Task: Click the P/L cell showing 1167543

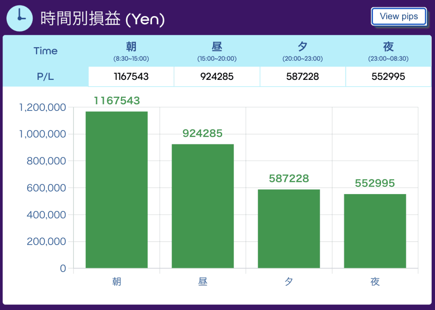Action: click(131, 76)
